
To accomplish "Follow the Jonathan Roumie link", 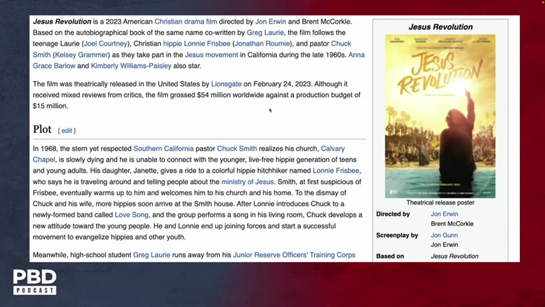I will [x=262, y=43].
